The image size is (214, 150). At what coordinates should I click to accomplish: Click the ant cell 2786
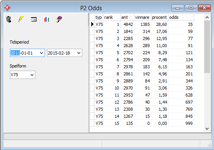pos(127,102)
